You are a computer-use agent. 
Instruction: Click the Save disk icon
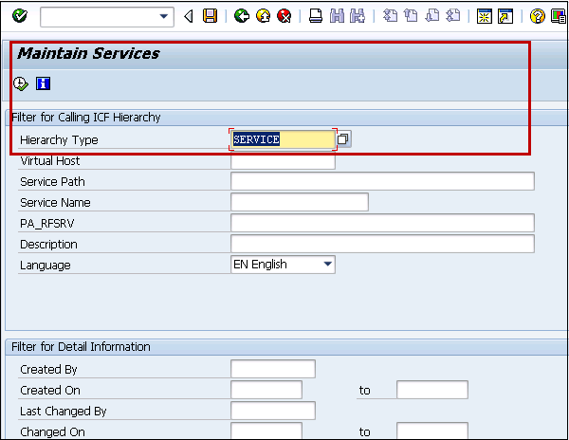pos(210,16)
